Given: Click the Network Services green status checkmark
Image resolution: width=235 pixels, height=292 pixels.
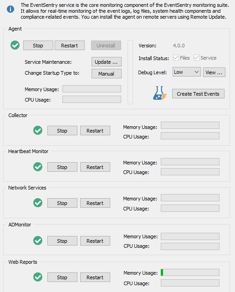Looking at the screenshot, I should pyautogui.click(x=38, y=203).
